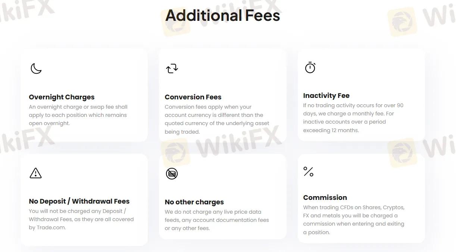Click the crossed-out coins icon
This screenshot has width=456, height=252.
pyautogui.click(x=172, y=173)
